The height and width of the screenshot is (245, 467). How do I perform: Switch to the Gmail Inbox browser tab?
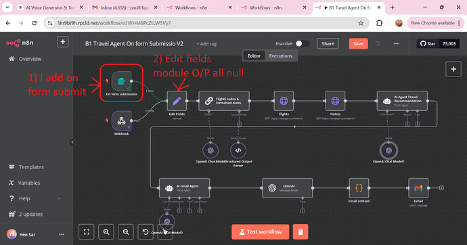[x=125, y=7]
